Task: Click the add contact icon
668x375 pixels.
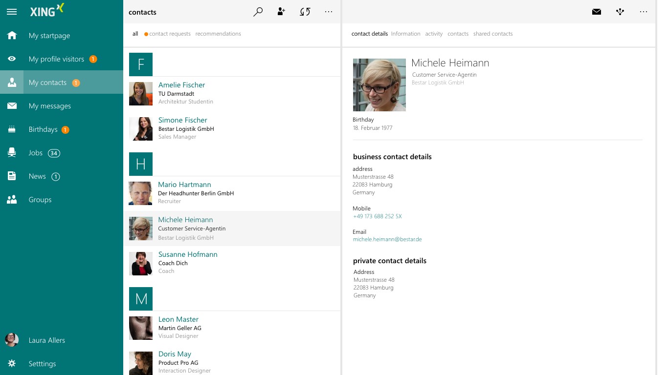Action: (x=281, y=12)
